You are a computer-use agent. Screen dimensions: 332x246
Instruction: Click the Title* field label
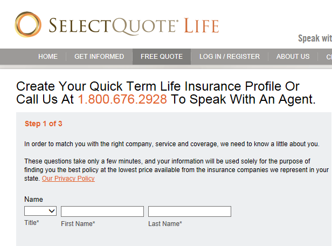pyautogui.click(x=32, y=223)
